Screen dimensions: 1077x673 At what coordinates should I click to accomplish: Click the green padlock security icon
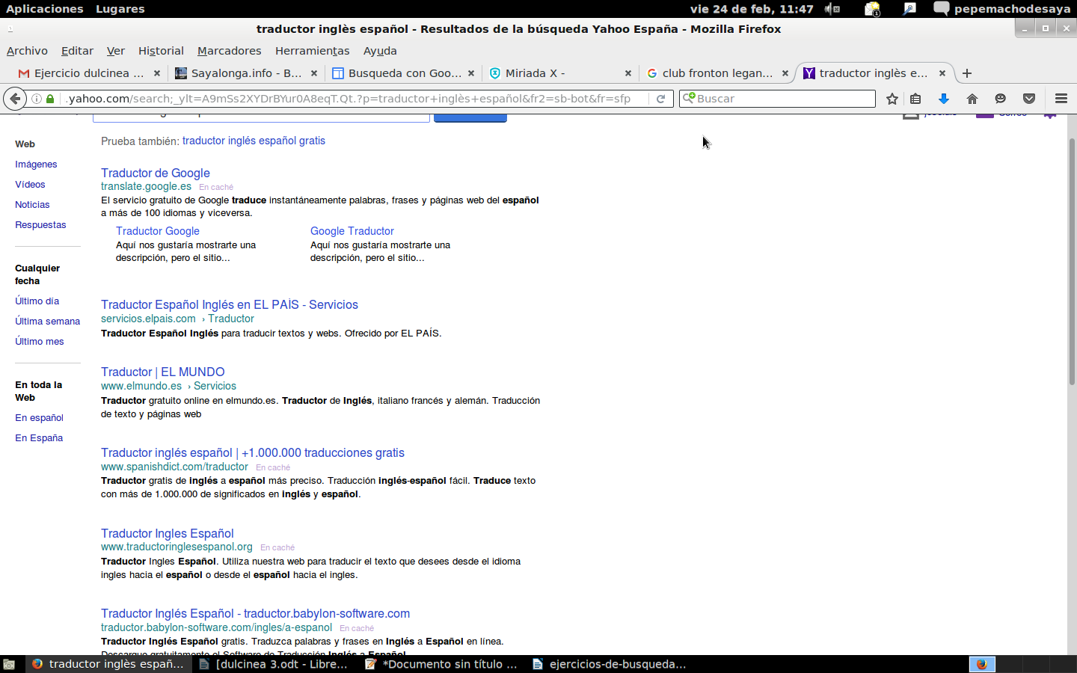[x=50, y=99]
